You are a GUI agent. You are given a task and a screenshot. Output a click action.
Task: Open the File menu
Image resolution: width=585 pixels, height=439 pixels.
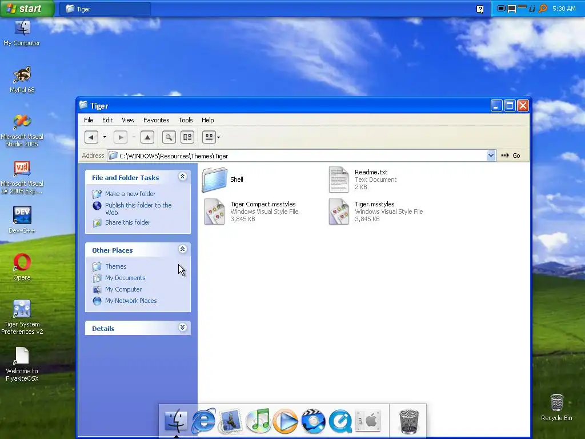click(x=89, y=120)
